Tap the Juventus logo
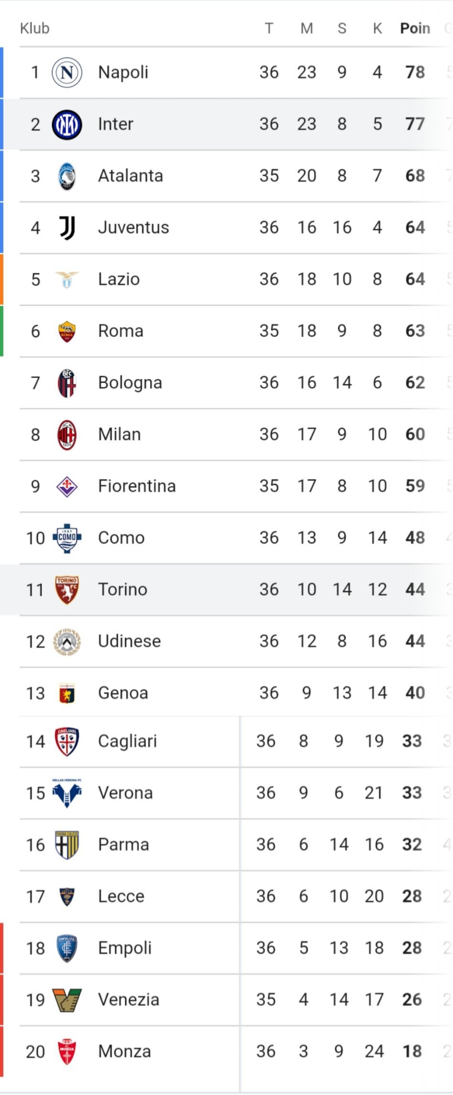Screen dimensions: 453x1095 click(67, 228)
